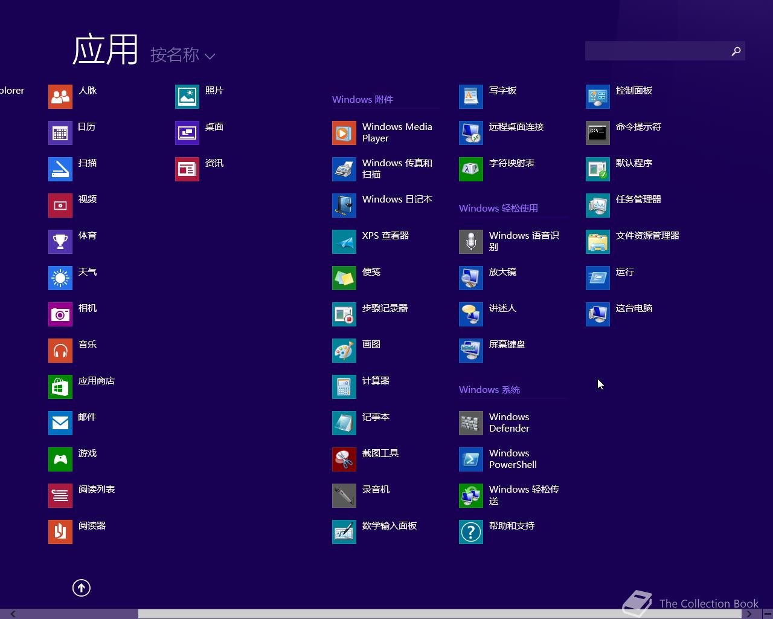Image resolution: width=773 pixels, height=619 pixels.
Task: Open Windows 传真和扫描 icon
Action: [x=344, y=169]
